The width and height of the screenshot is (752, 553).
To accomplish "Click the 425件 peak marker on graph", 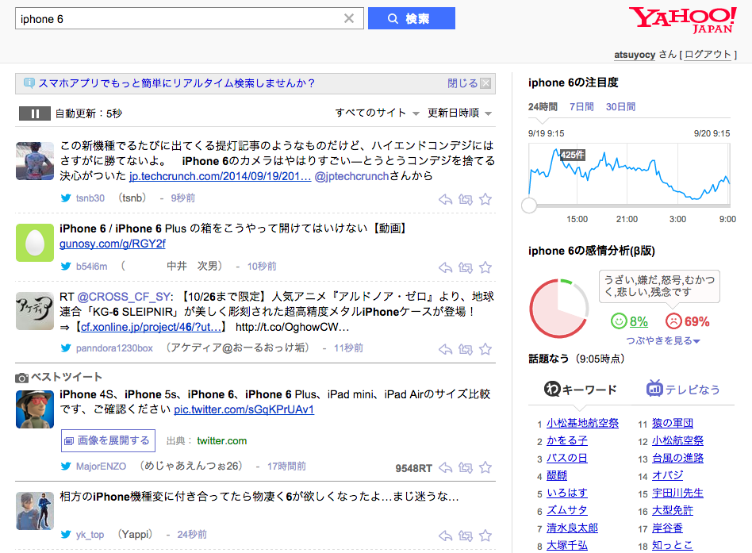I will click(x=572, y=155).
